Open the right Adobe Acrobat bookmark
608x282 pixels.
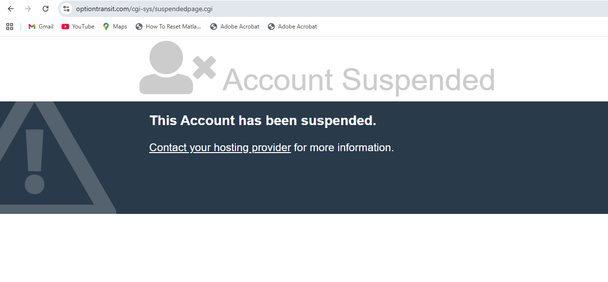(293, 27)
